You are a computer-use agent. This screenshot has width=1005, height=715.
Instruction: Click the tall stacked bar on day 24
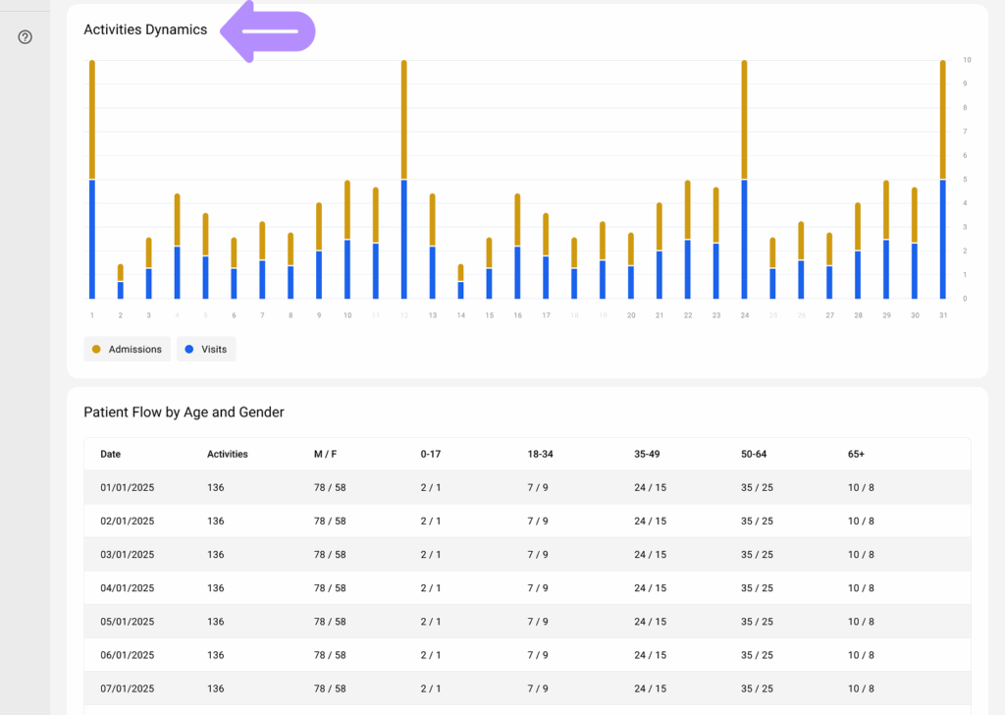pos(744,177)
